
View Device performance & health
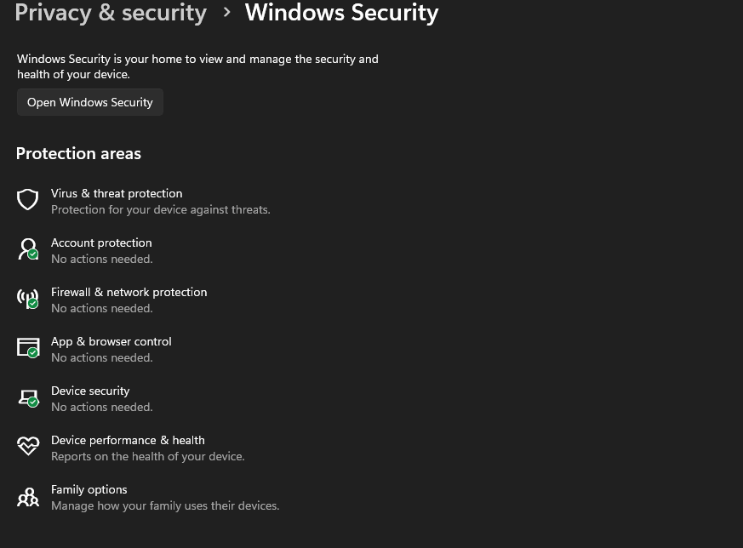coord(128,441)
